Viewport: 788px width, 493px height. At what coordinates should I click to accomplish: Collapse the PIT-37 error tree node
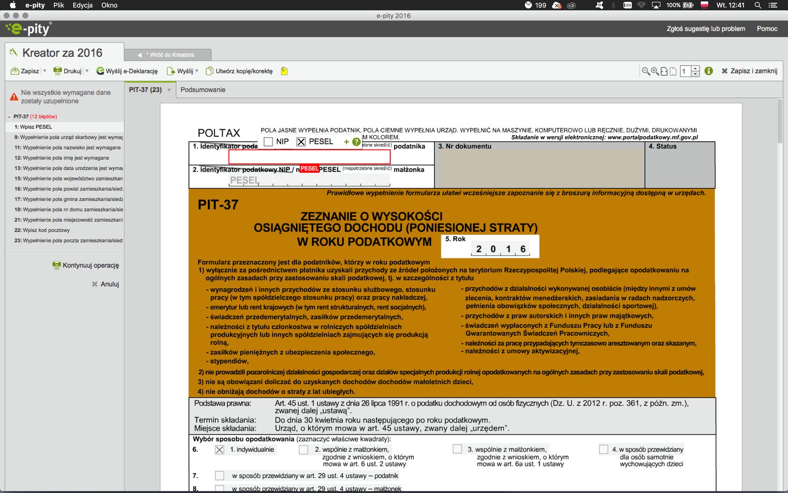point(9,116)
